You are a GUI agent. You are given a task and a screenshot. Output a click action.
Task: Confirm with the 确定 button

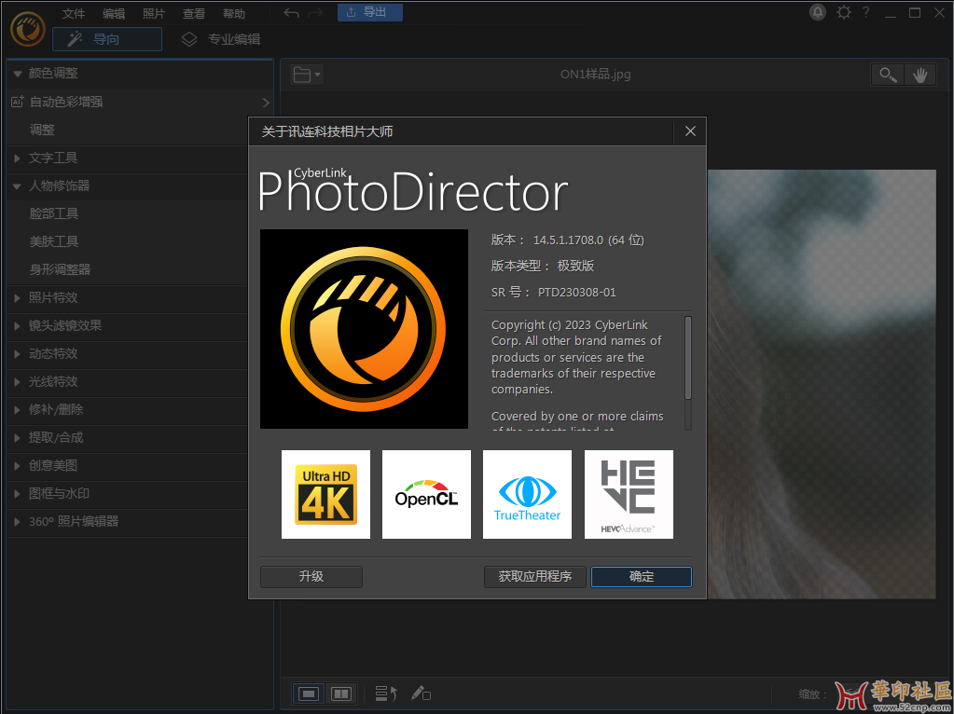coord(642,577)
